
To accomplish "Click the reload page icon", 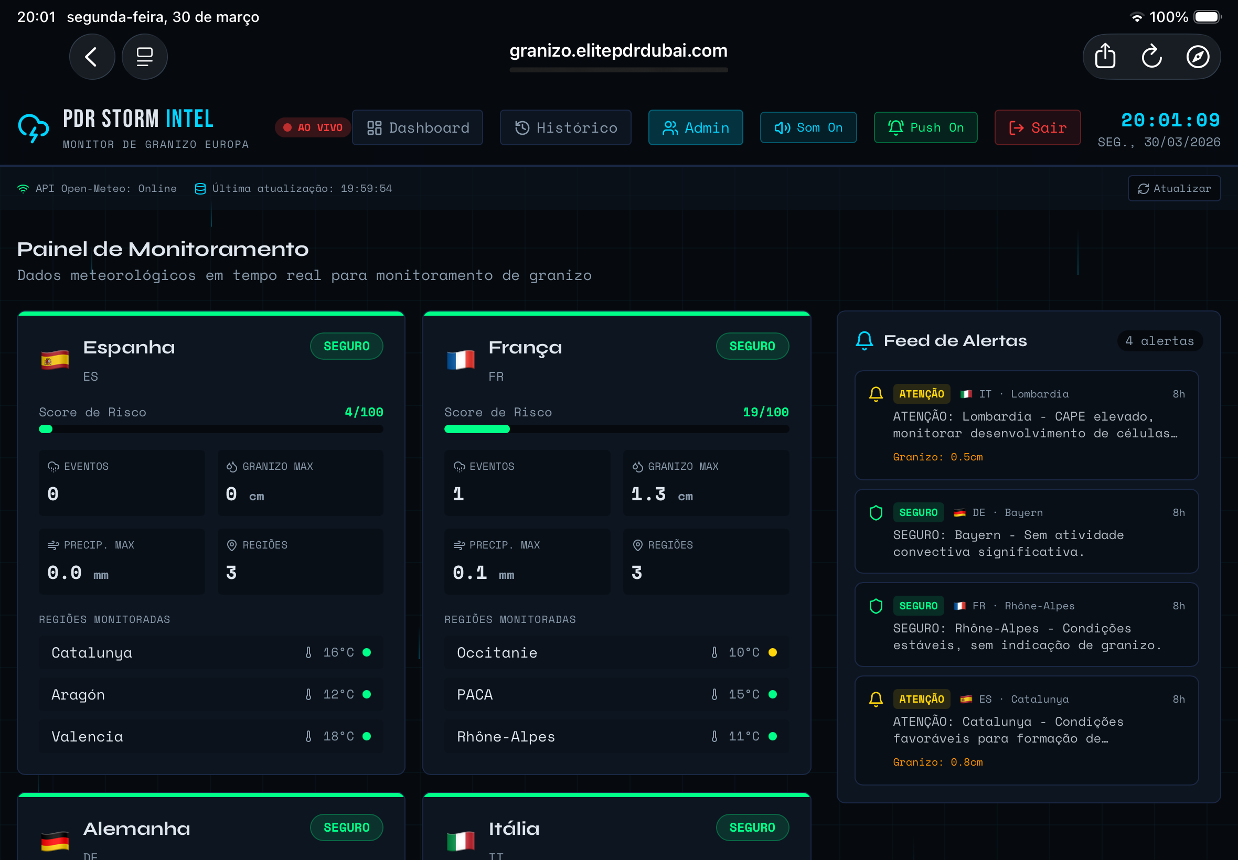I will [1151, 56].
